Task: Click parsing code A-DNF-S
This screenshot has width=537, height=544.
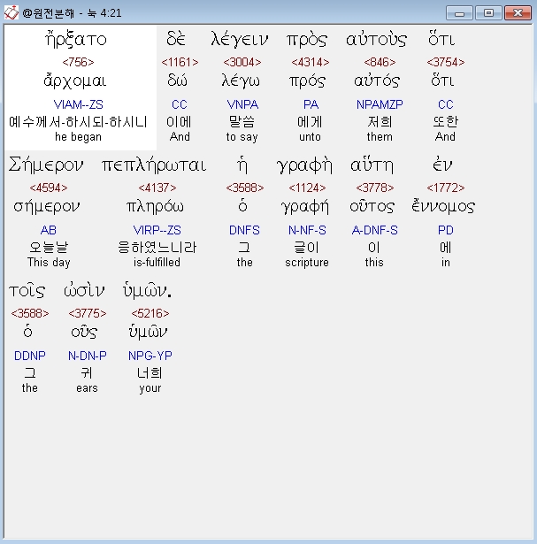Action: 374,230
